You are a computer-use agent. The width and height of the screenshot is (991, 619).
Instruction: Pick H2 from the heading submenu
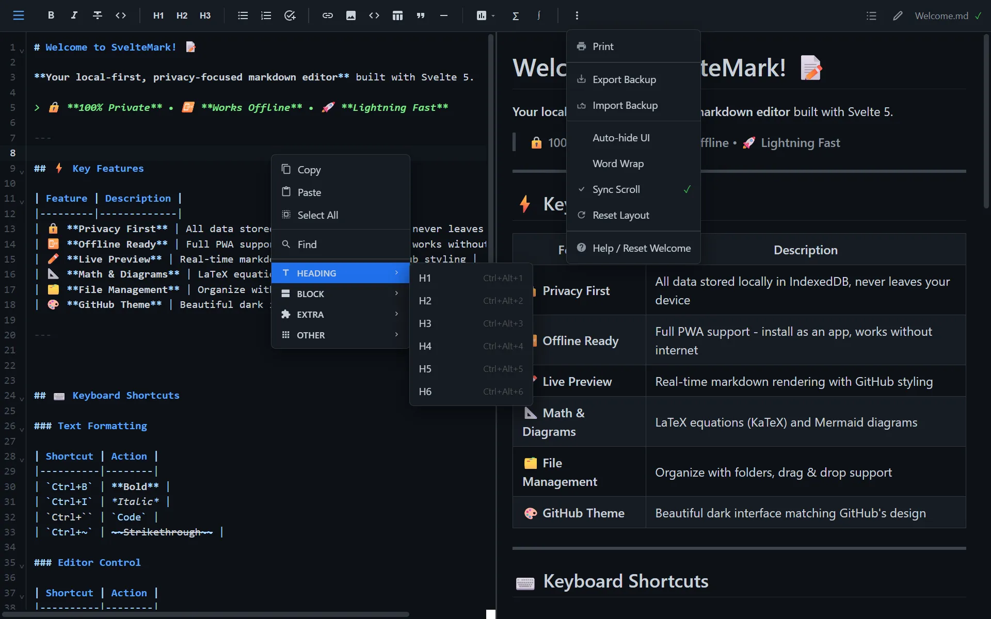(471, 301)
